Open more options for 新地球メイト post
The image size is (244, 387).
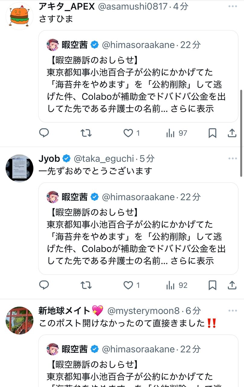[x=233, y=311]
